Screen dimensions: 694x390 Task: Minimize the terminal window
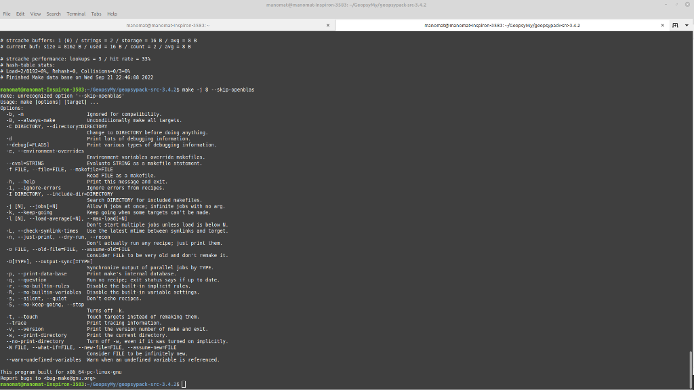pyautogui.click(x=666, y=4)
